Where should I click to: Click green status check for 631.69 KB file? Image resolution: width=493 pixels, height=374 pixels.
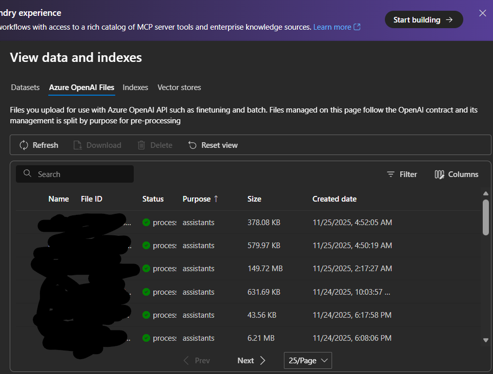(x=146, y=292)
